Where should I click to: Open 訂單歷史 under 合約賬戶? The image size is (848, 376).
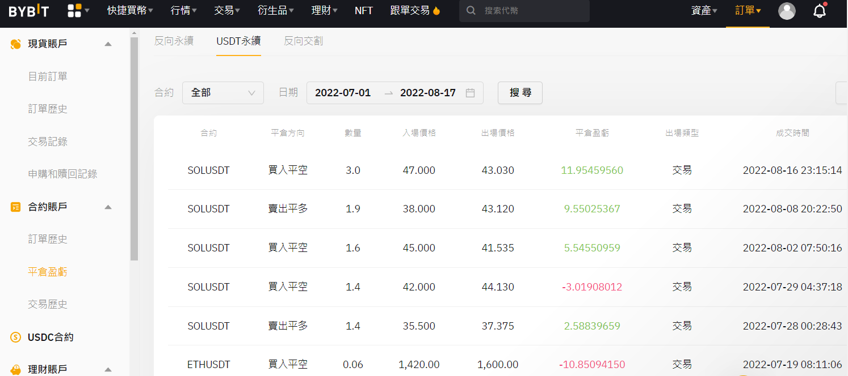[x=48, y=239]
